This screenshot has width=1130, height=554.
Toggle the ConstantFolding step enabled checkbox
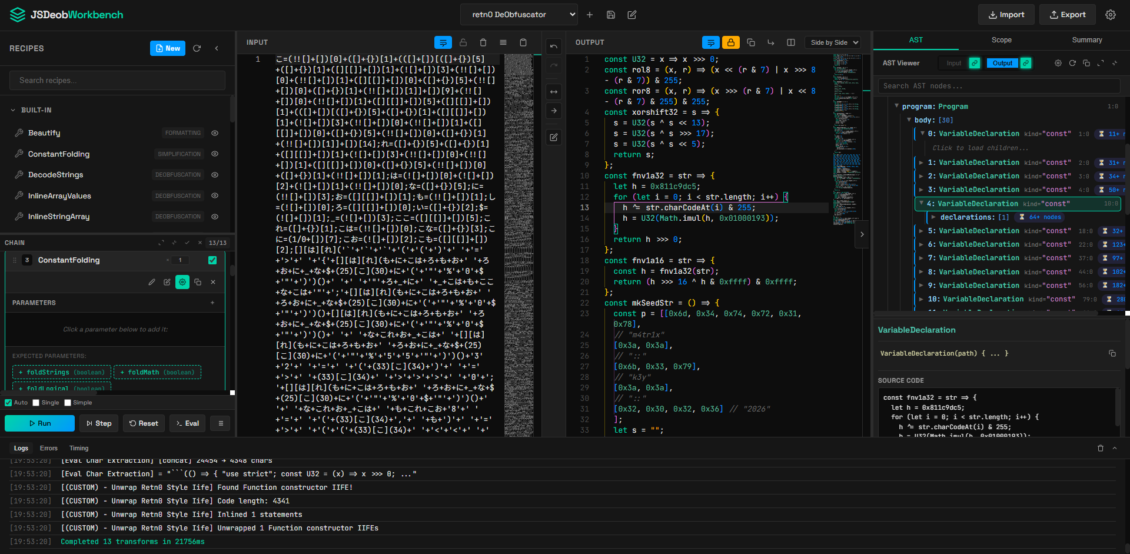pos(212,260)
